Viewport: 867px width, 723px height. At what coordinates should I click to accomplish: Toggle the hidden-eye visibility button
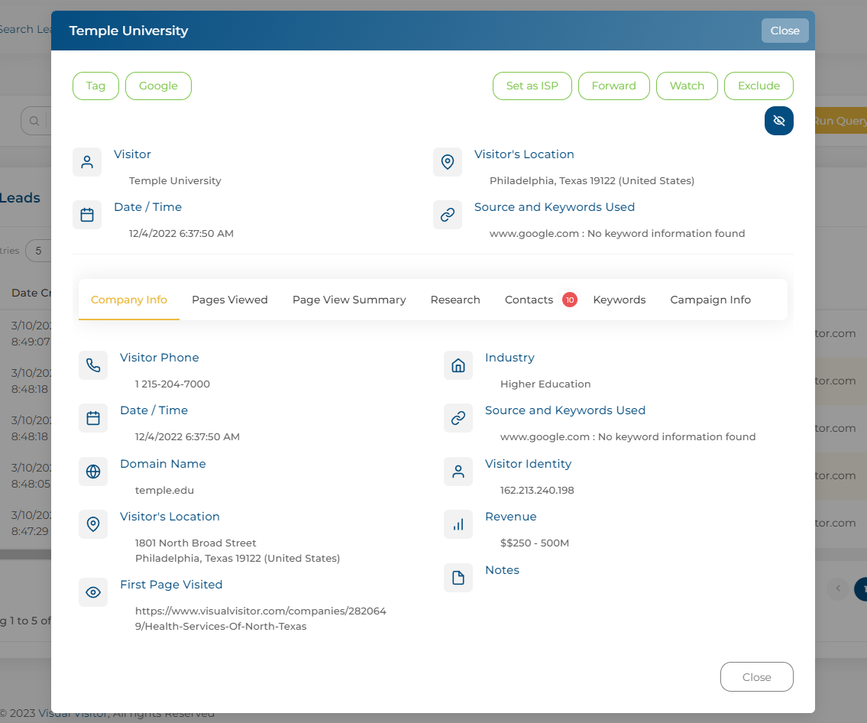coord(778,121)
